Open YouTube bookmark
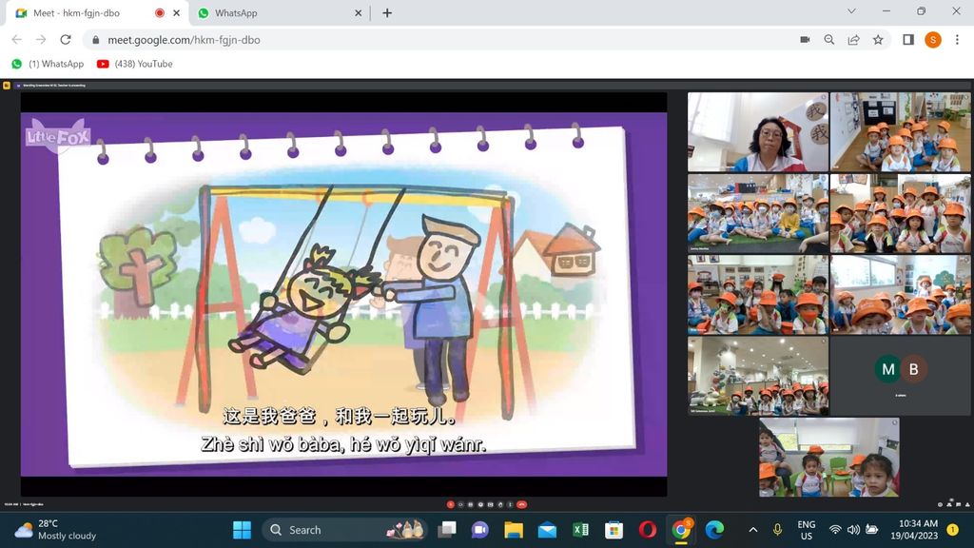The height and width of the screenshot is (548, 974). point(135,64)
